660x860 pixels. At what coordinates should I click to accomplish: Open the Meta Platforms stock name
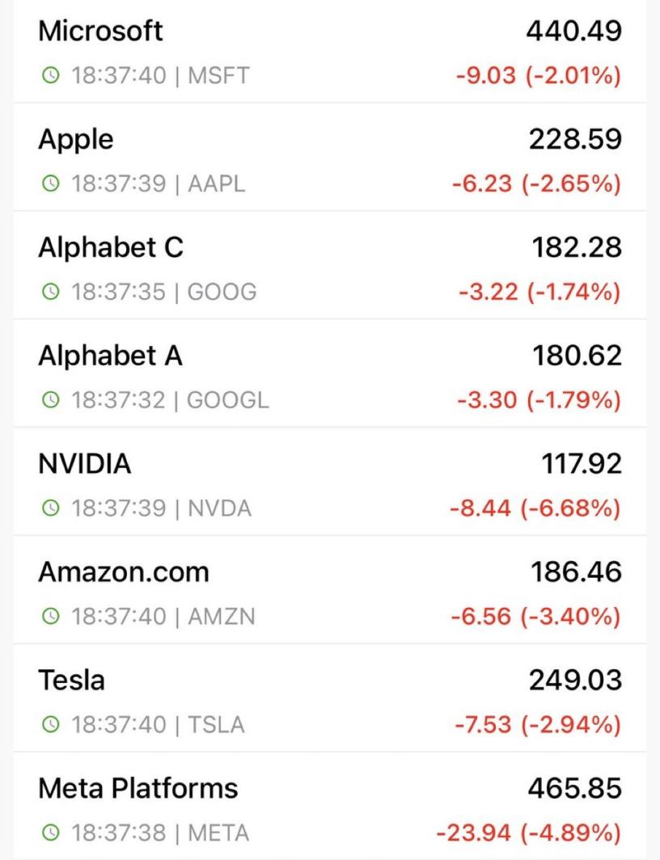(x=138, y=789)
